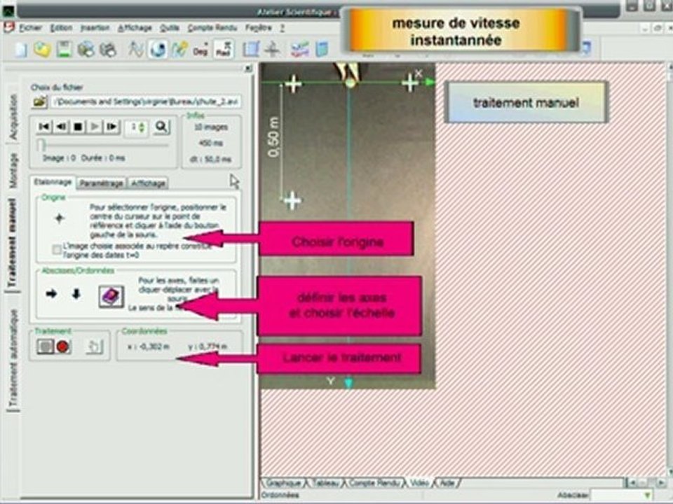Click the undo last point icon in Traitement

pos(94,346)
